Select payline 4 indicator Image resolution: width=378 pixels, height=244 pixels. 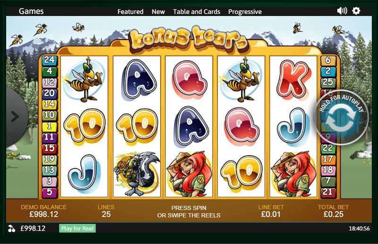pos(50,71)
